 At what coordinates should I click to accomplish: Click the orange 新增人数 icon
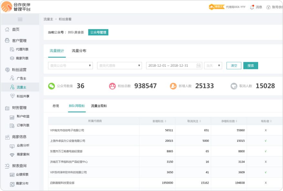click(173, 86)
